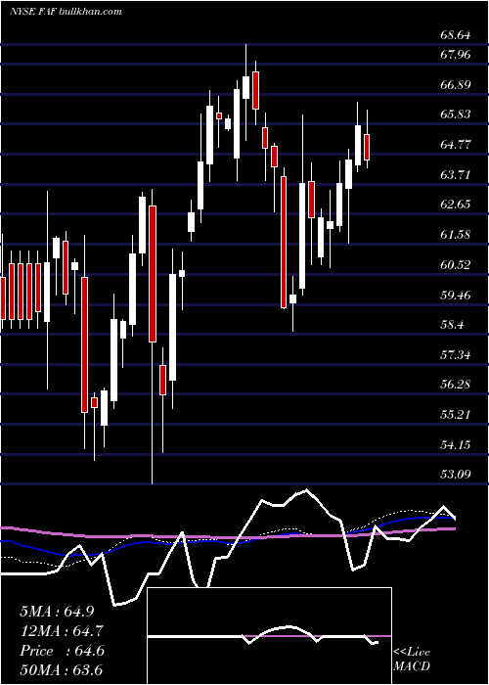Click the 65.83 price axis label
Image resolution: width=489 pixels, height=685 pixels.
(456, 114)
